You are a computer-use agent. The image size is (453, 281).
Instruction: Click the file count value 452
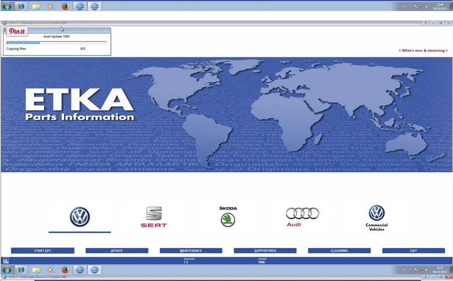[x=83, y=48]
